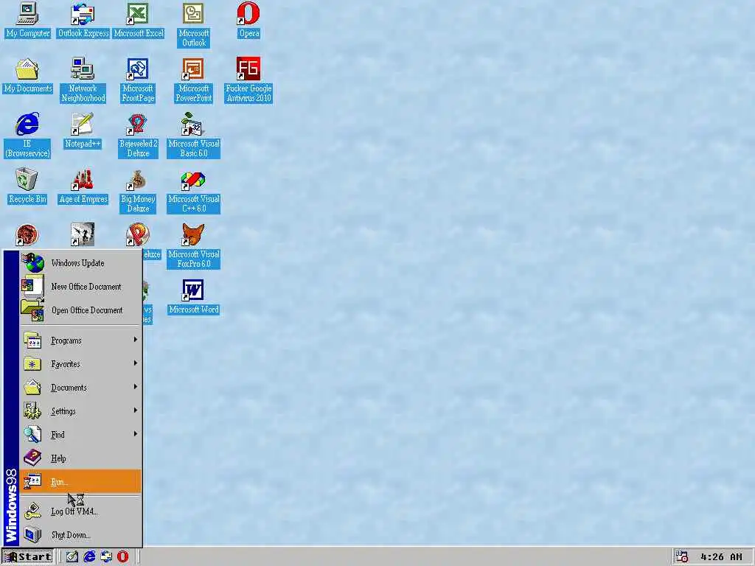Expand the Programs submenu
This screenshot has width=755, height=566.
80,340
